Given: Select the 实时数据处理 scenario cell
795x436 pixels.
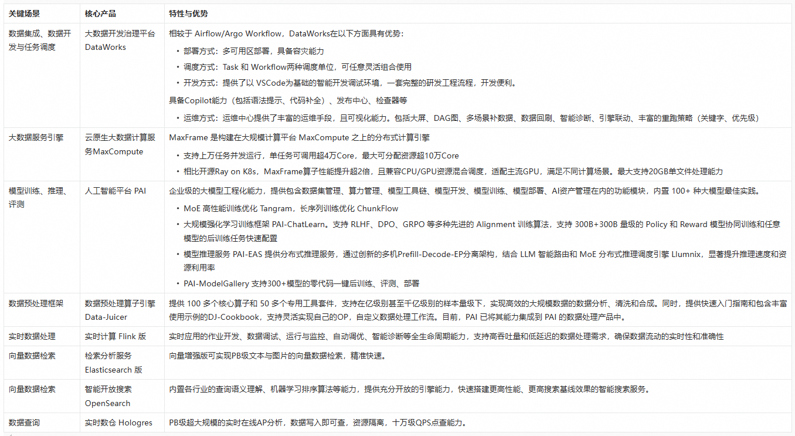Looking at the screenshot, I should (42, 336).
